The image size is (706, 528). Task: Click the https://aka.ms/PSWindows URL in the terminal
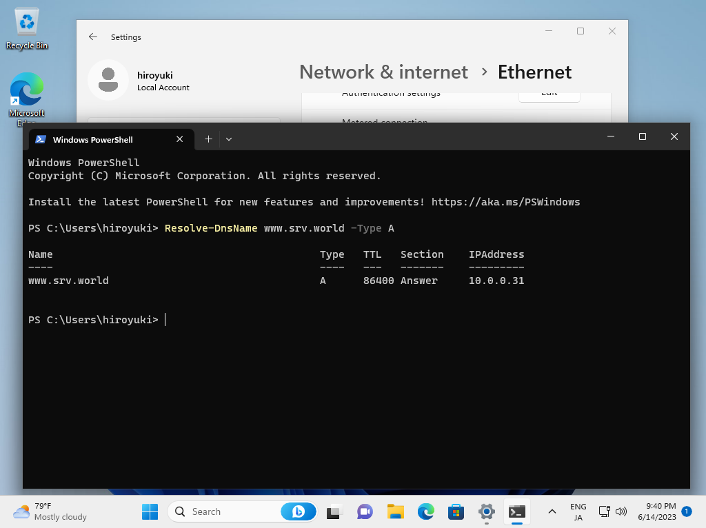pos(505,202)
